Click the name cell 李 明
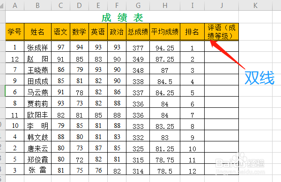Viewport: 281px width, 182px height. click(37, 125)
